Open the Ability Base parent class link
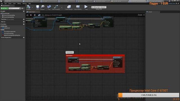 [172, 4]
